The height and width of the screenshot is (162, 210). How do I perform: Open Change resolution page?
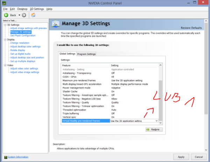click(20, 43)
